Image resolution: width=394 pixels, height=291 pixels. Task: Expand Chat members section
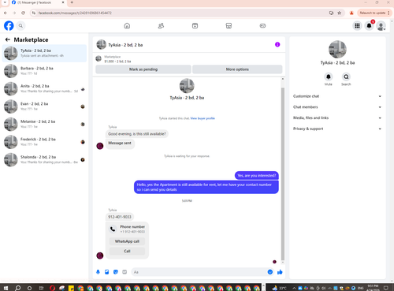337,107
